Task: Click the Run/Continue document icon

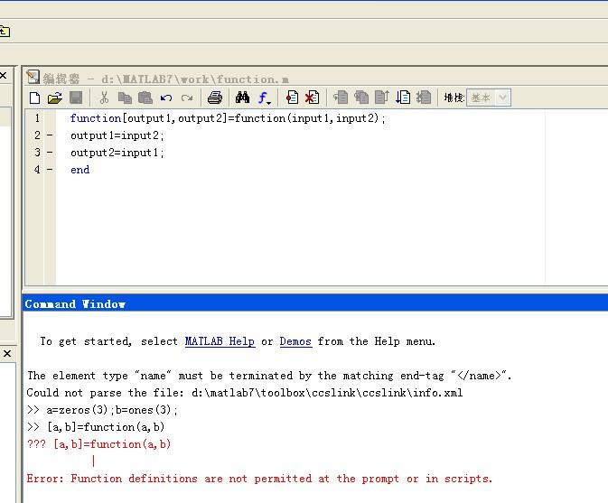Action: [x=403, y=98]
